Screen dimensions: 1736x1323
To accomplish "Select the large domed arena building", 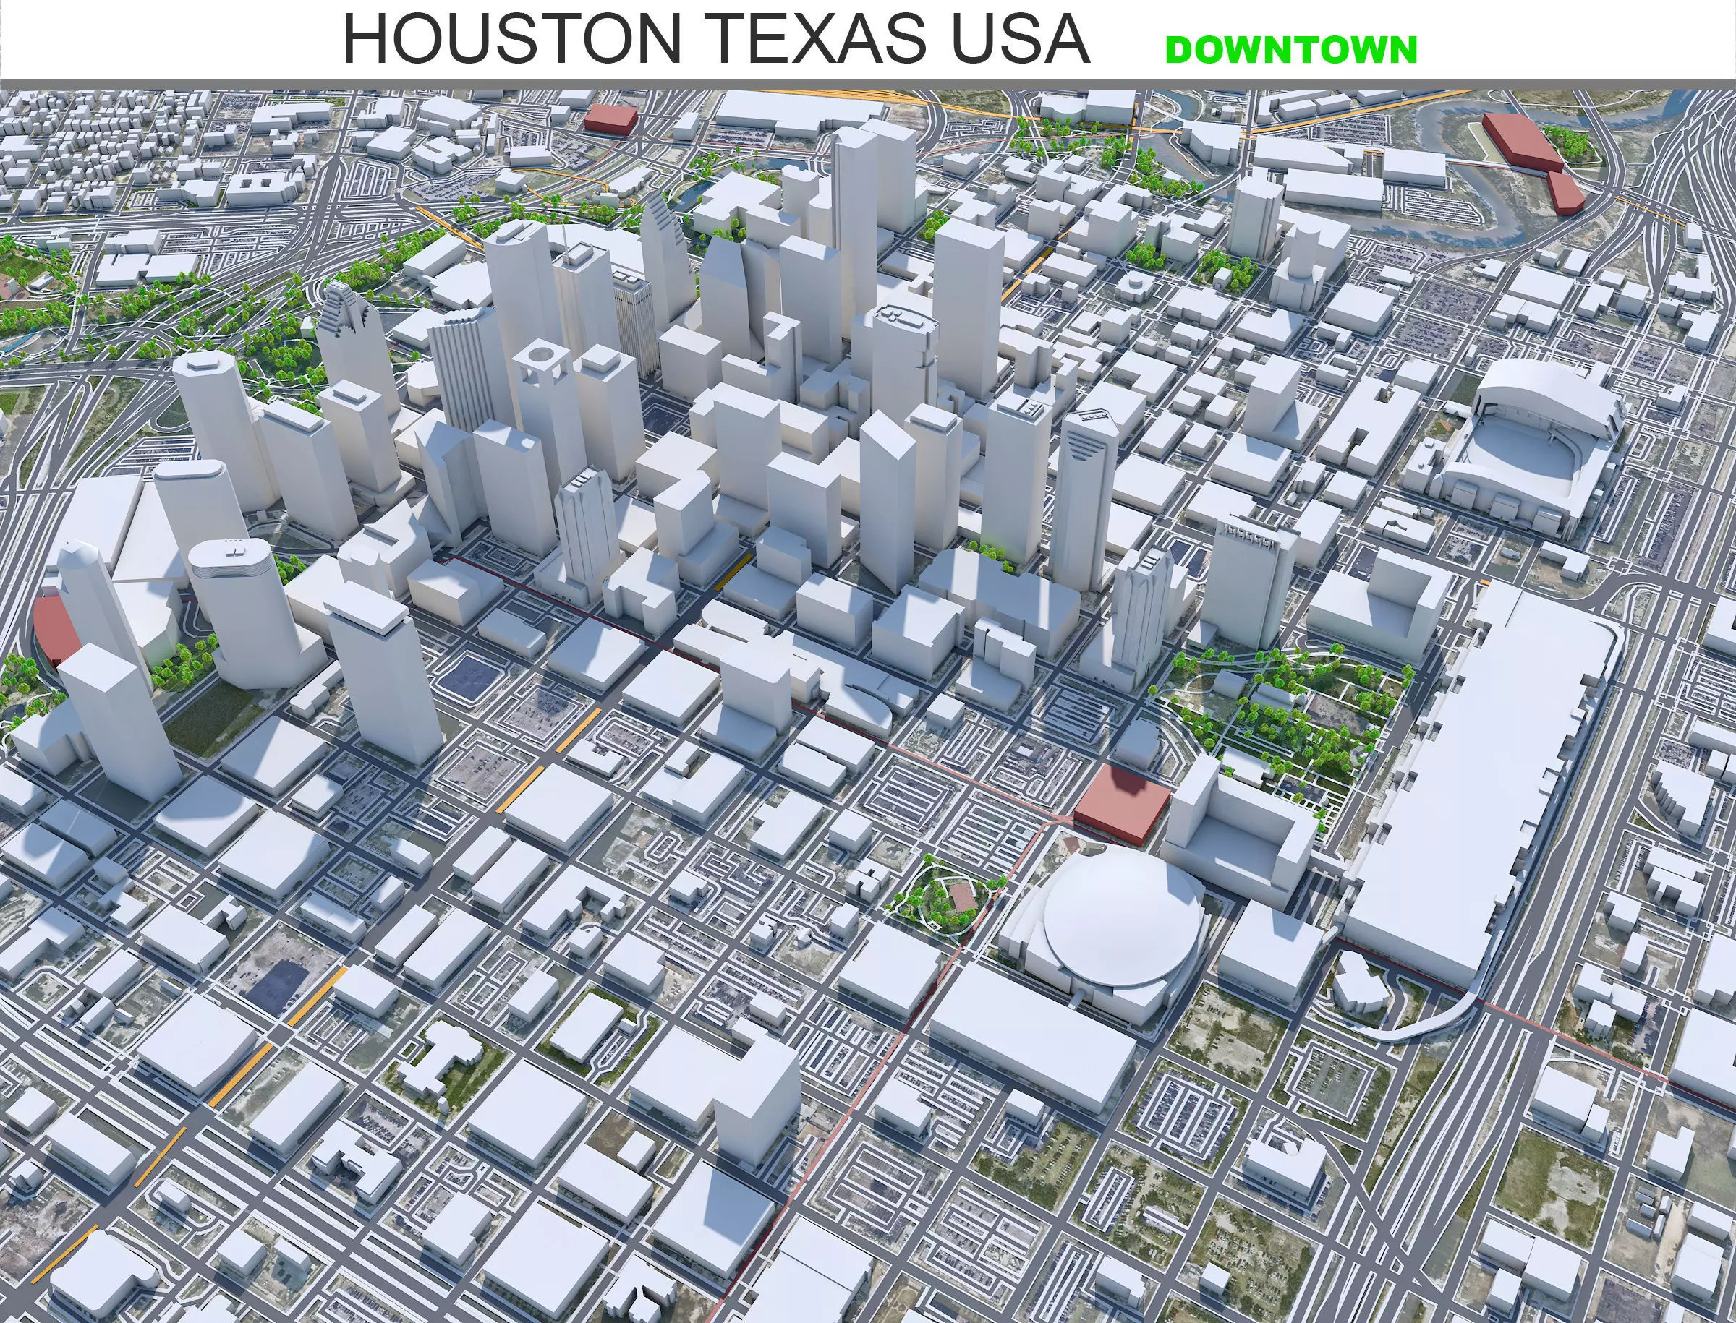I will [1122, 917].
